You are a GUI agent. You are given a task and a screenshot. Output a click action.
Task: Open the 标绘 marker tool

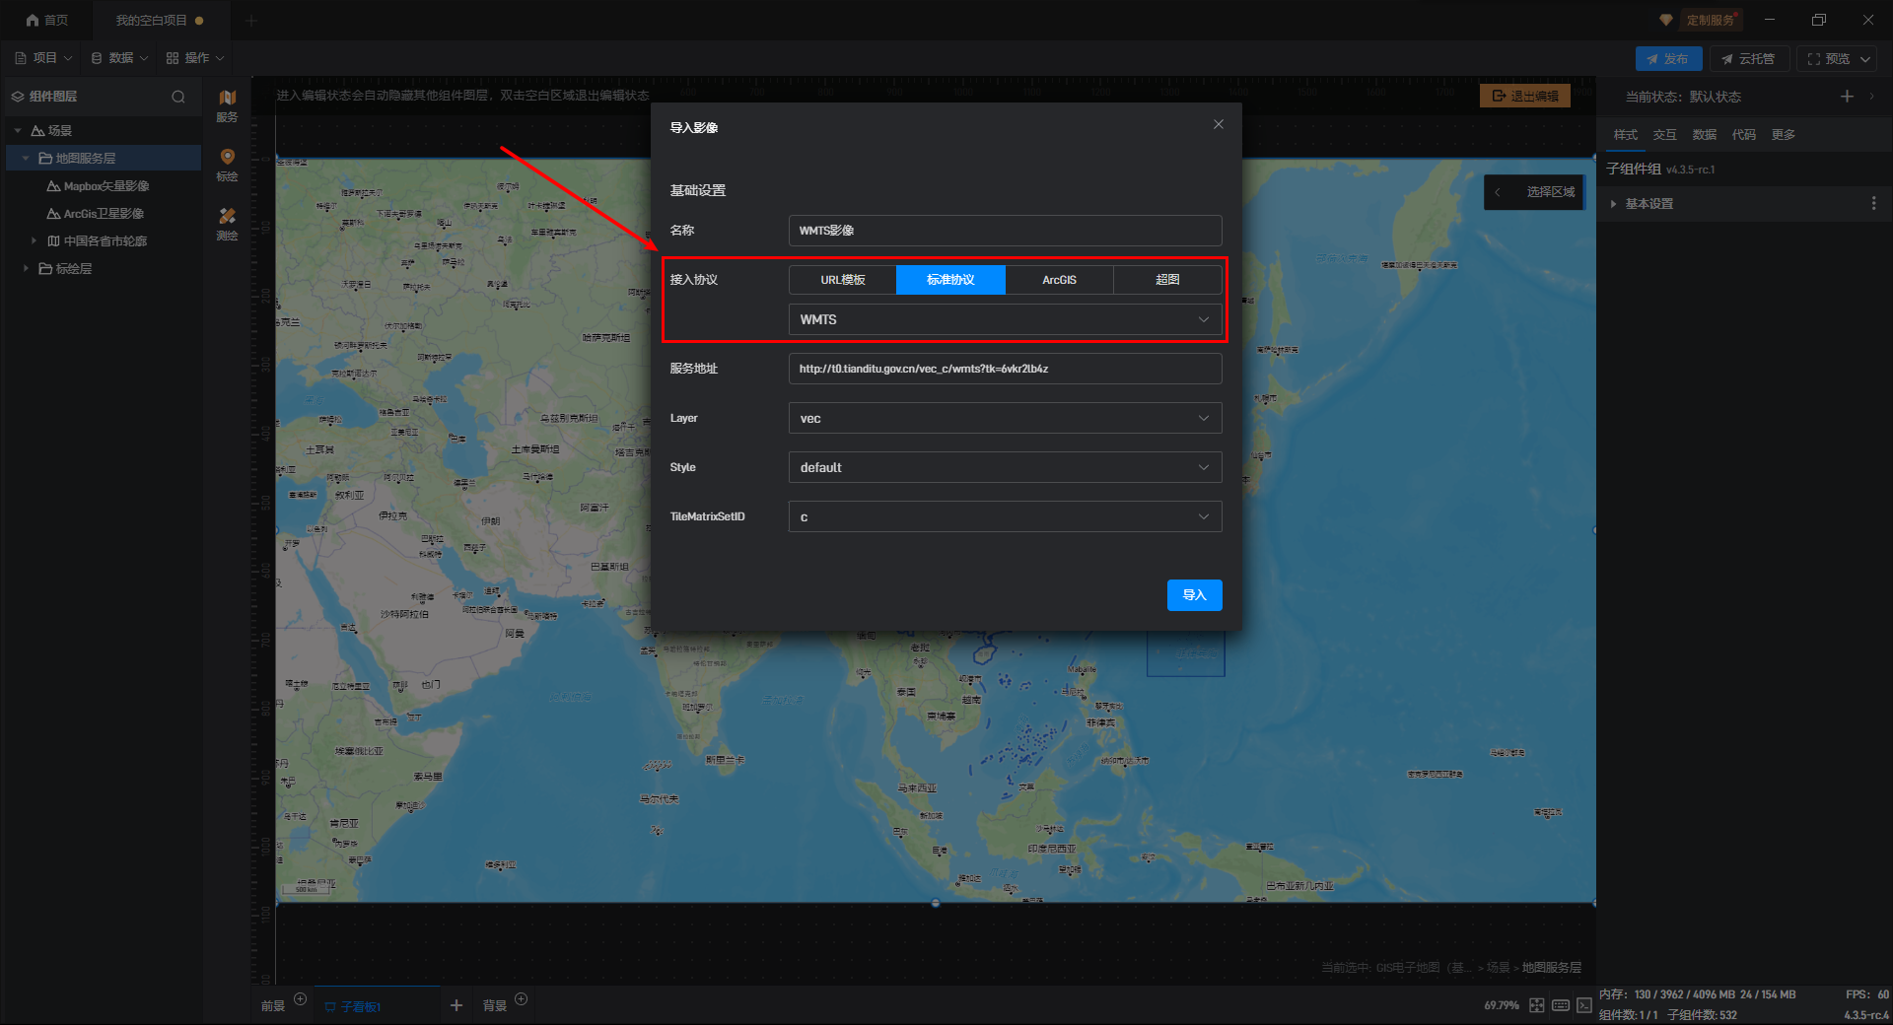click(x=227, y=164)
